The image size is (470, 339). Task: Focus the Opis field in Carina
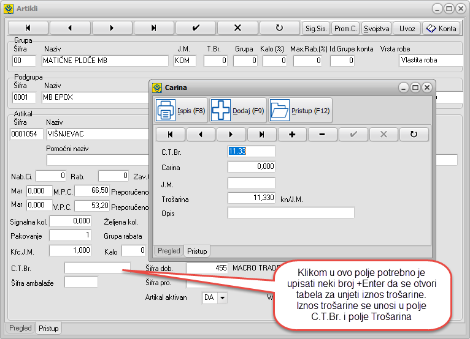click(290, 213)
